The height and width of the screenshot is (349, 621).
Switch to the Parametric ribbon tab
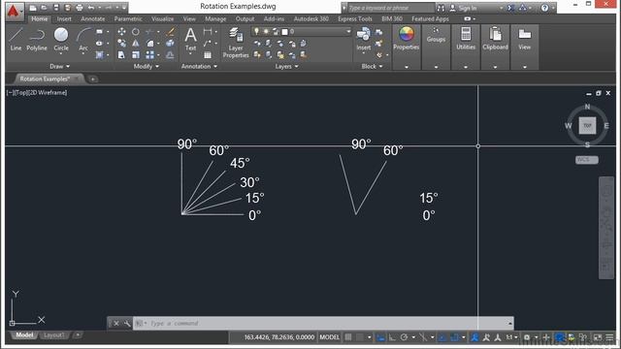(x=128, y=18)
